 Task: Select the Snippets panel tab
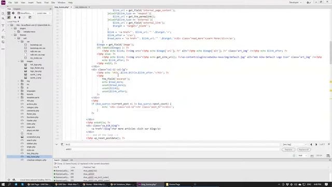(x=17, y=9)
